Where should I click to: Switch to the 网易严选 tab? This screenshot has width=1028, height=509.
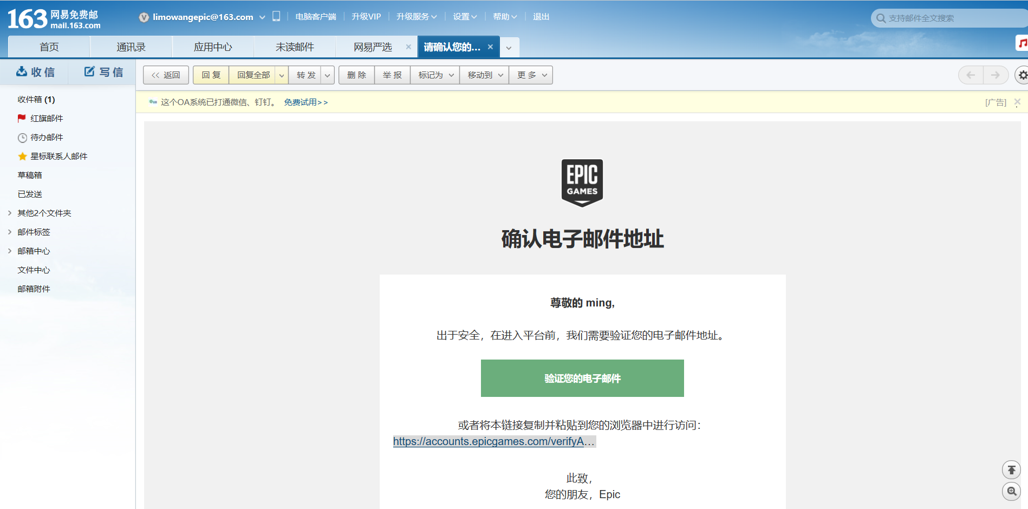[373, 47]
